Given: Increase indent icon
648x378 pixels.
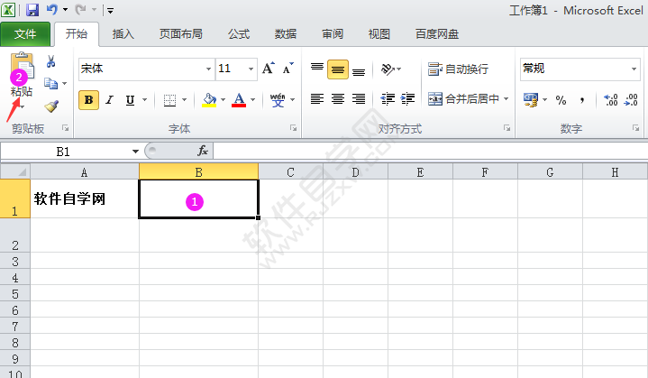Looking at the screenshot, I should (x=408, y=99).
